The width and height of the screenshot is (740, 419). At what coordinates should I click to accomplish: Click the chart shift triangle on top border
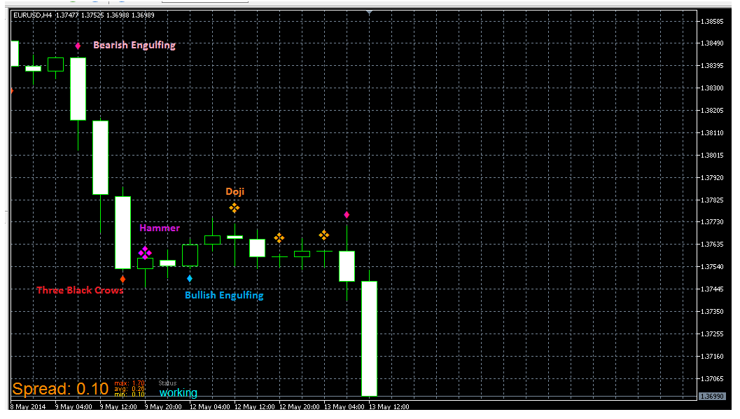(369, 13)
